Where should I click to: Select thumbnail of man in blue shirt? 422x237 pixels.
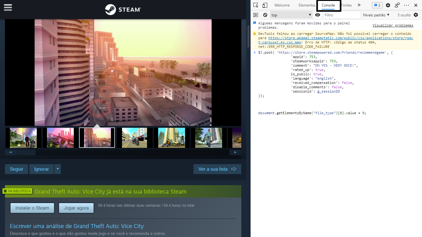(x=209, y=138)
